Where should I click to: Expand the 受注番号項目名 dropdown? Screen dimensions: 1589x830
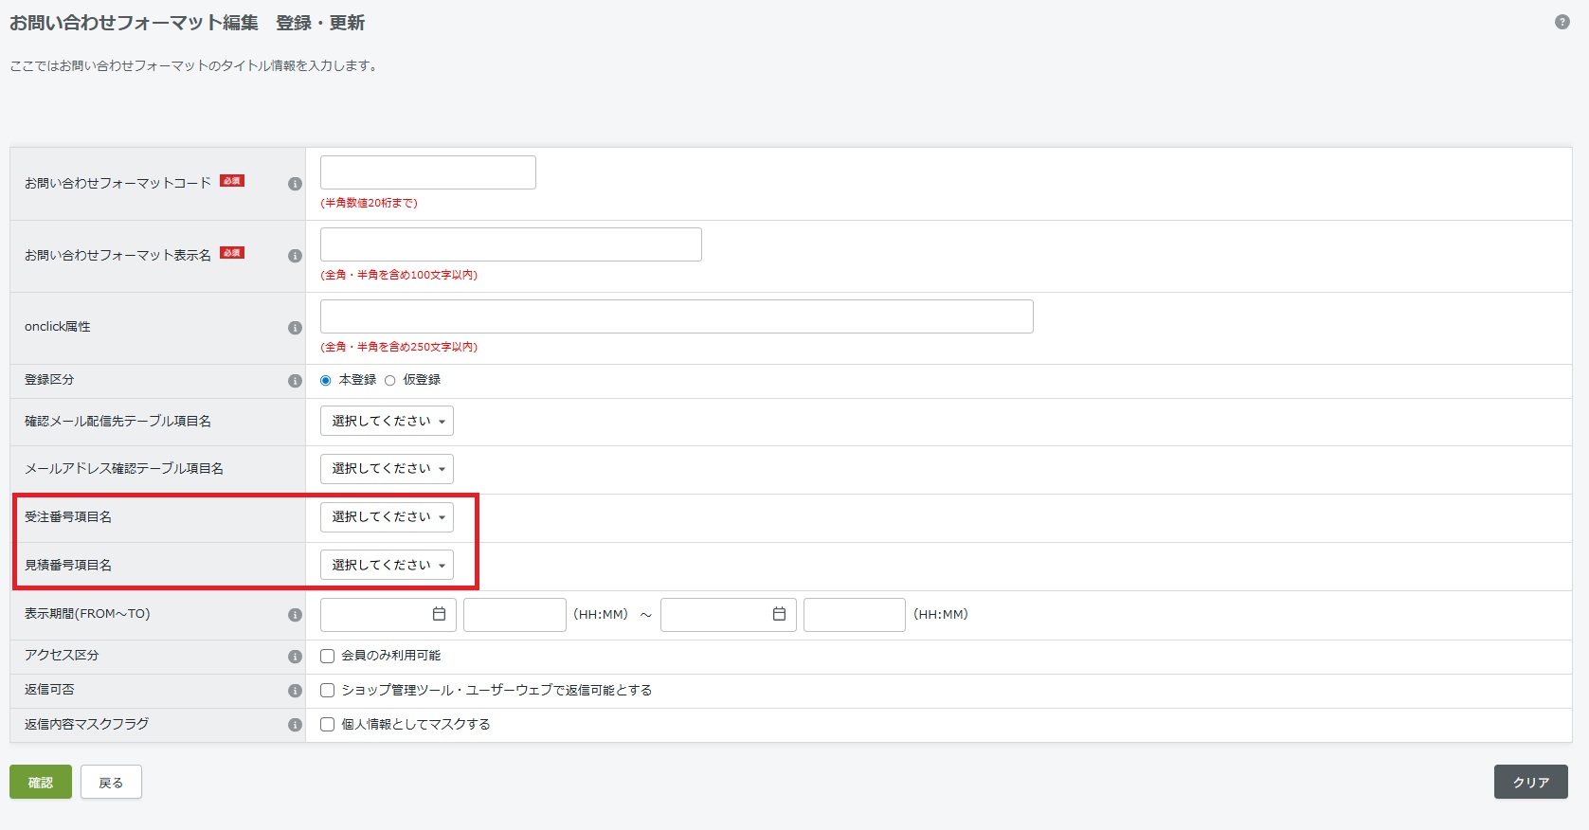point(387,517)
